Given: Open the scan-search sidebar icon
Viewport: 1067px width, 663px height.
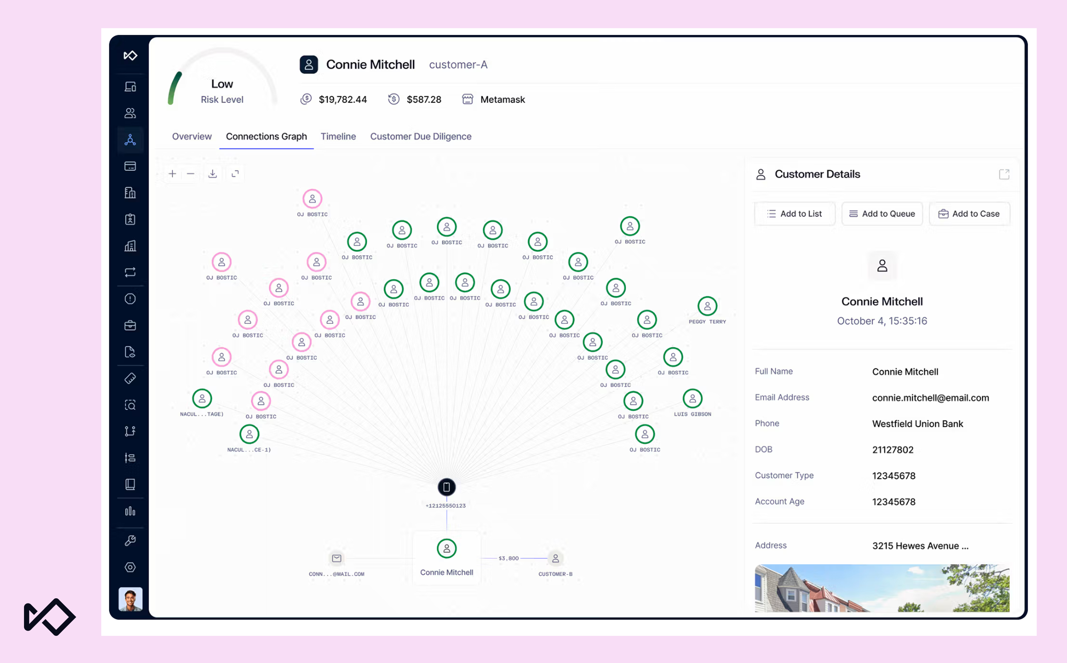Looking at the screenshot, I should point(130,405).
